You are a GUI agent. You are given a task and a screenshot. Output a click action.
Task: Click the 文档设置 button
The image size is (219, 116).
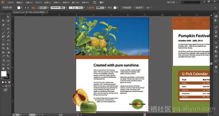pos(126,8)
